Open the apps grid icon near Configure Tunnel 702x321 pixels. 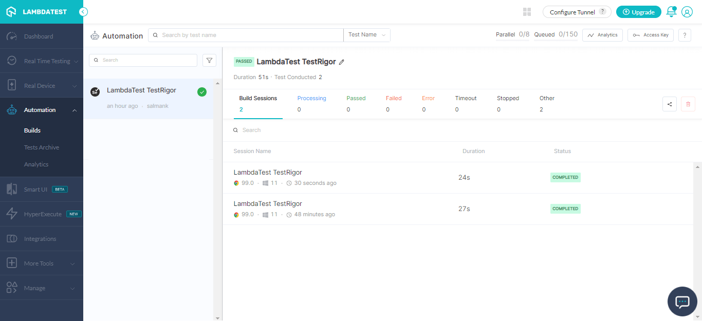click(x=527, y=11)
